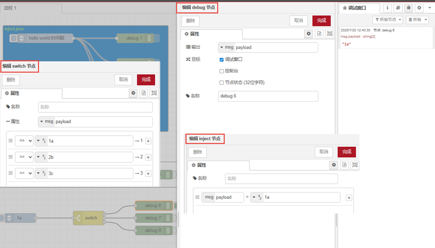
Task: Select the 属性 tab in inject editor
Action: tap(219, 165)
